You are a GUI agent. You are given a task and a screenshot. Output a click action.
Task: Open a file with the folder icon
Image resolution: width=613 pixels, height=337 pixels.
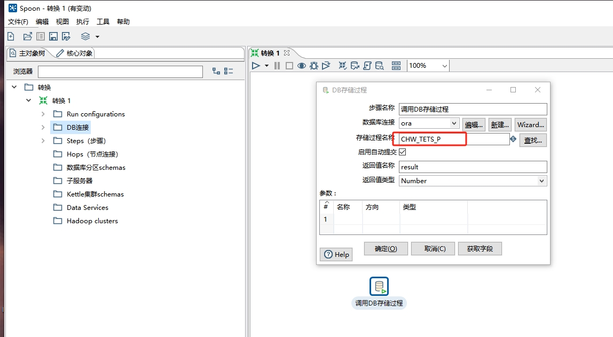coord(27,36)
